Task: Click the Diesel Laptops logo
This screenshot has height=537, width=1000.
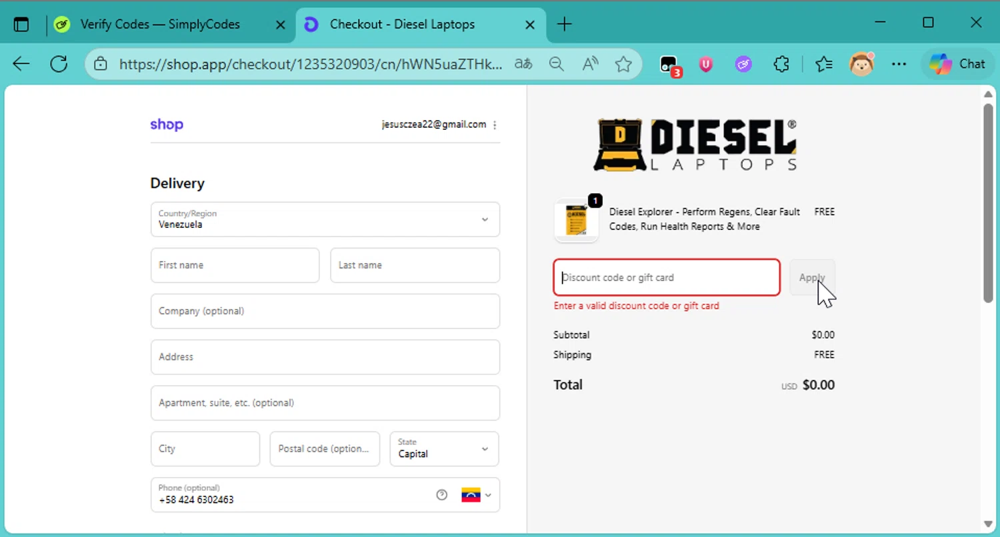Action: tap(695, 145)
